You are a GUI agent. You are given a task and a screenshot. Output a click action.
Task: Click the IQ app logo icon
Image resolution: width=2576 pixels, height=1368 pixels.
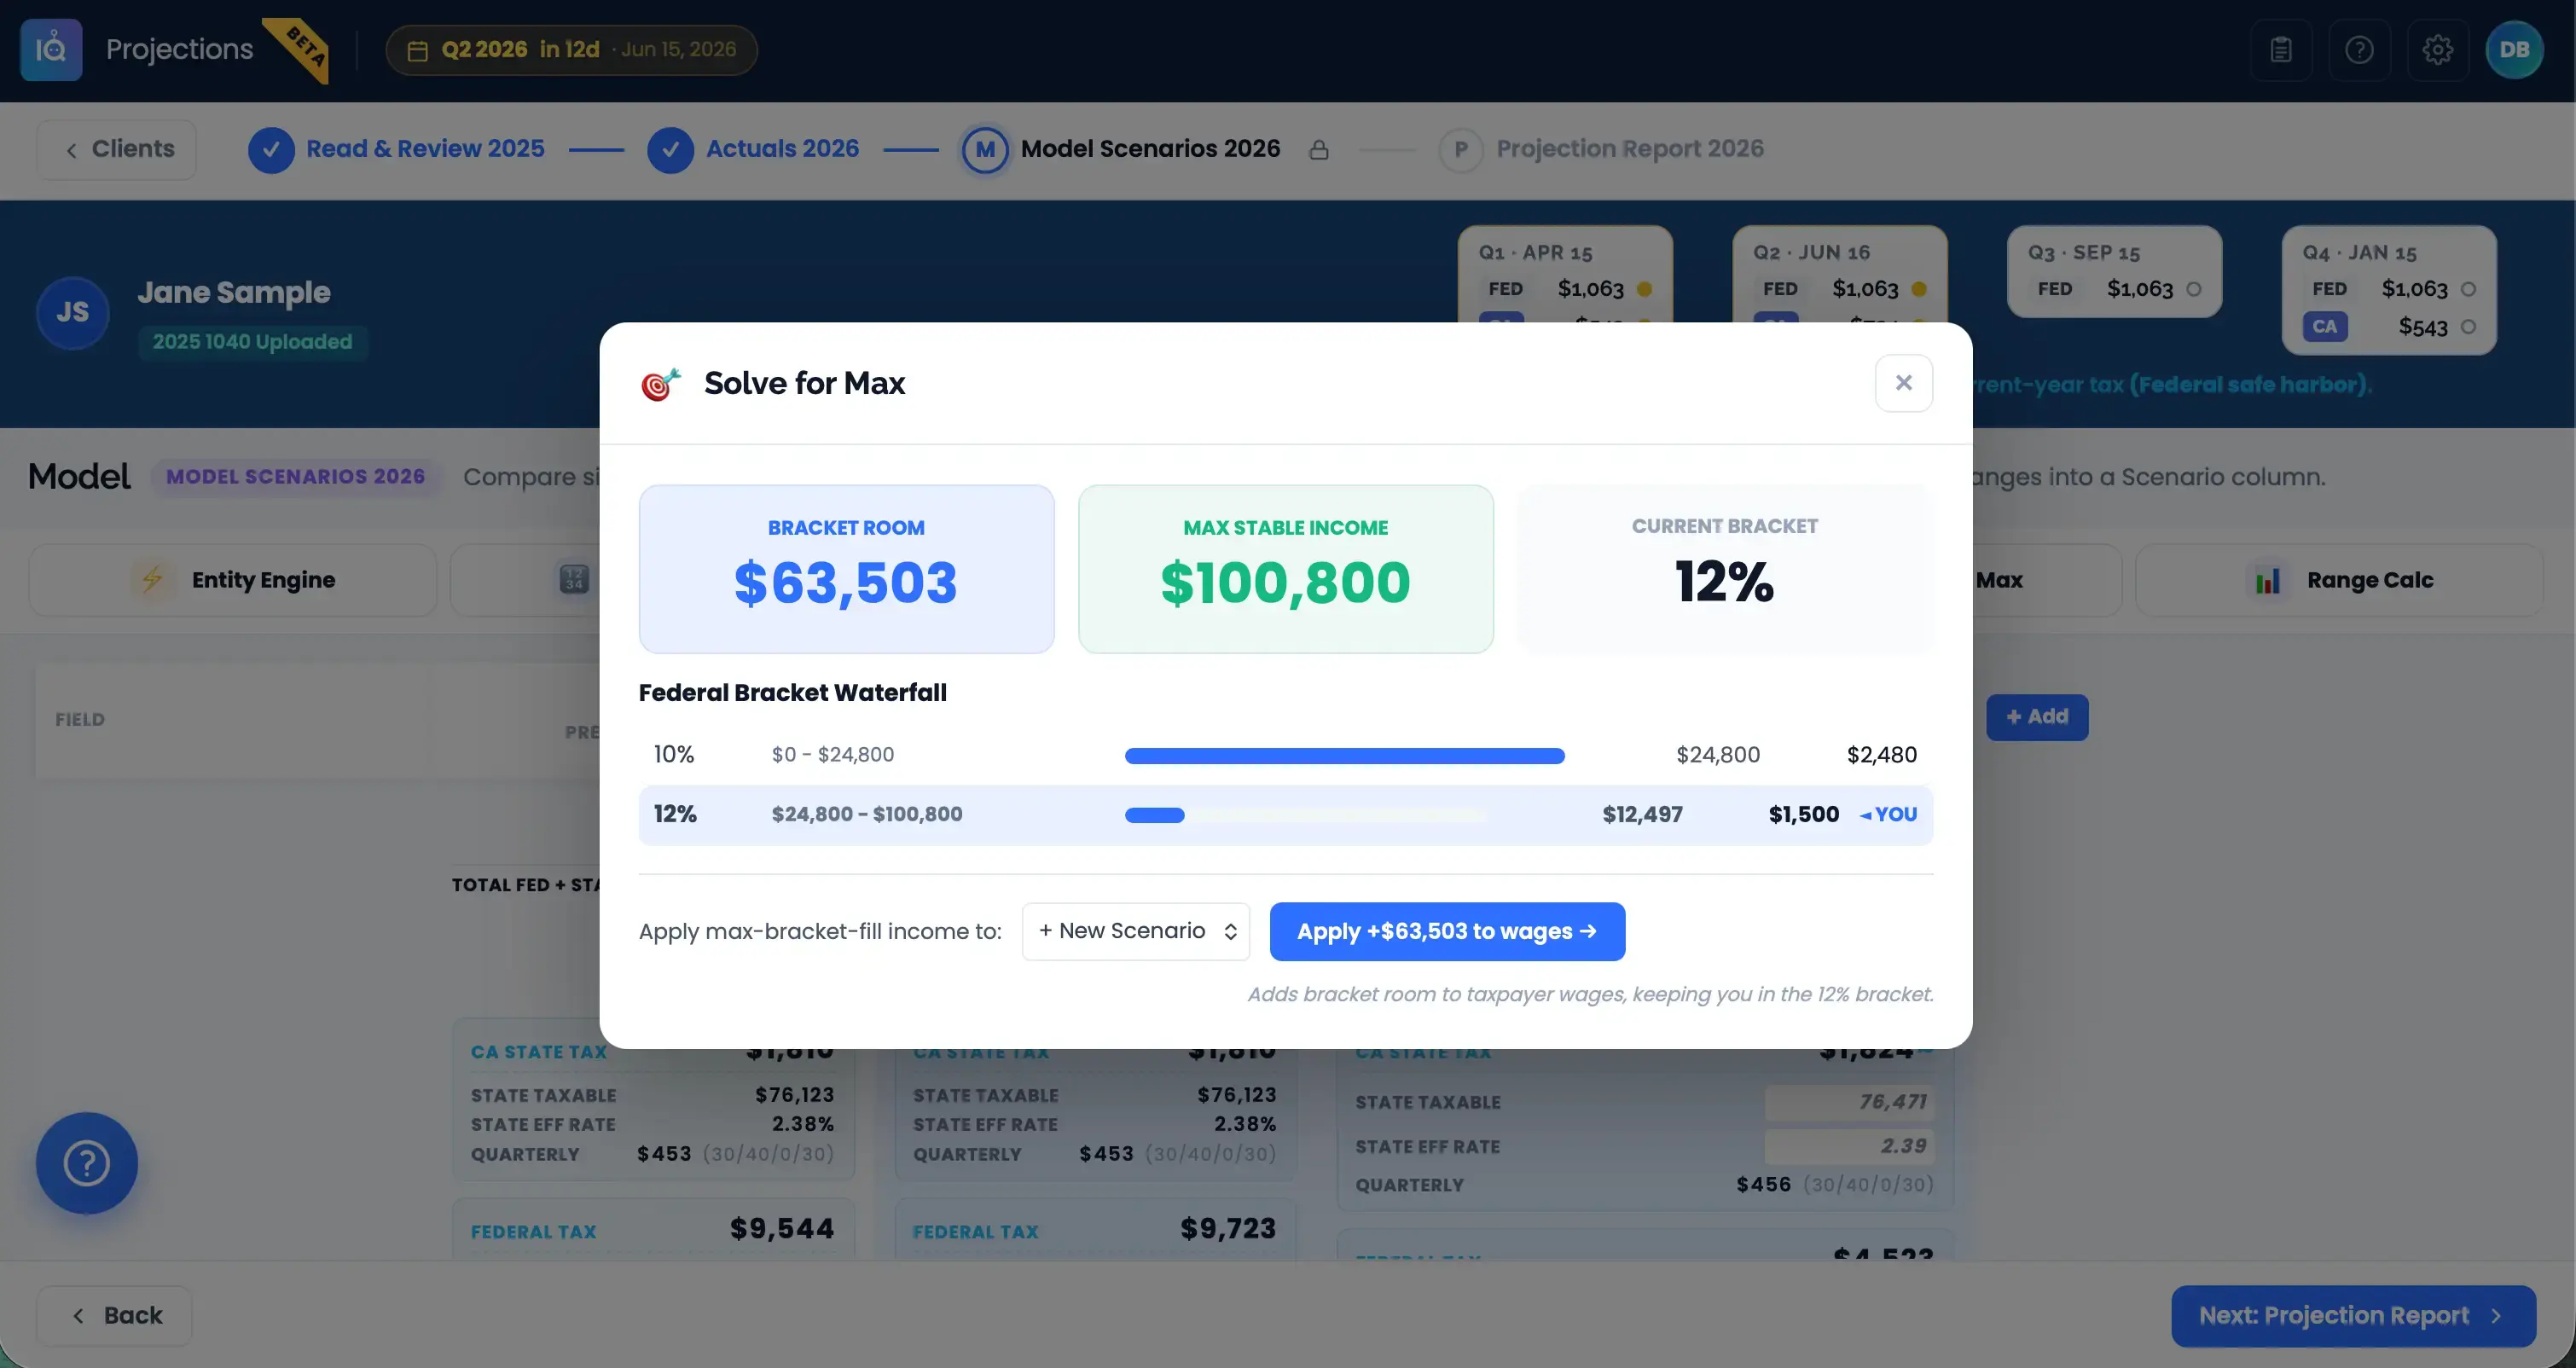click(x=51, y=49)
